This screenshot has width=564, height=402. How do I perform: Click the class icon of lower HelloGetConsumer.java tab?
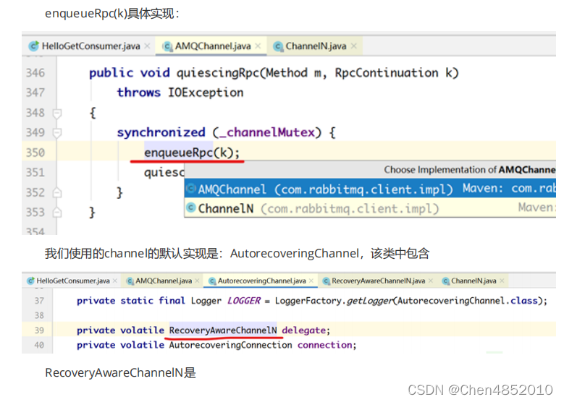click(31, 281)
